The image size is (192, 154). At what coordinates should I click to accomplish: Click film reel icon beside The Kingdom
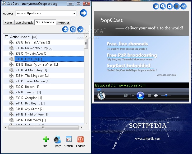[11, 76]
